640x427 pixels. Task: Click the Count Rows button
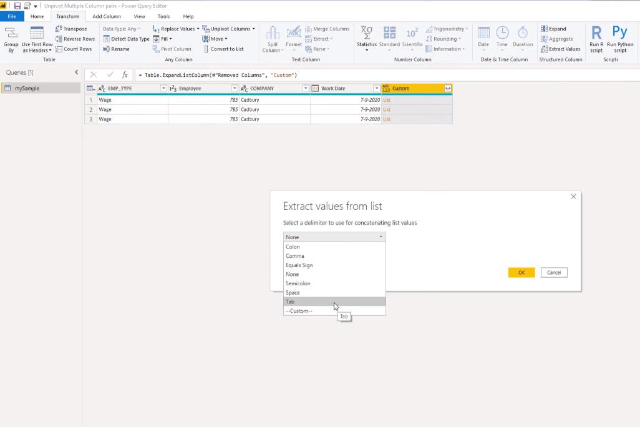tap(74, 49)
